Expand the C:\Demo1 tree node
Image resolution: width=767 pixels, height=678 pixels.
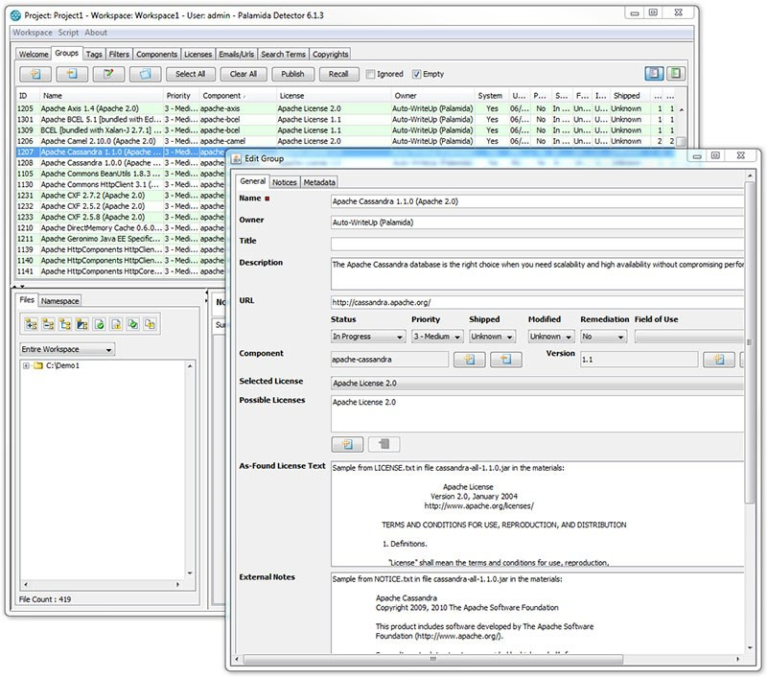tap(25, 366)
